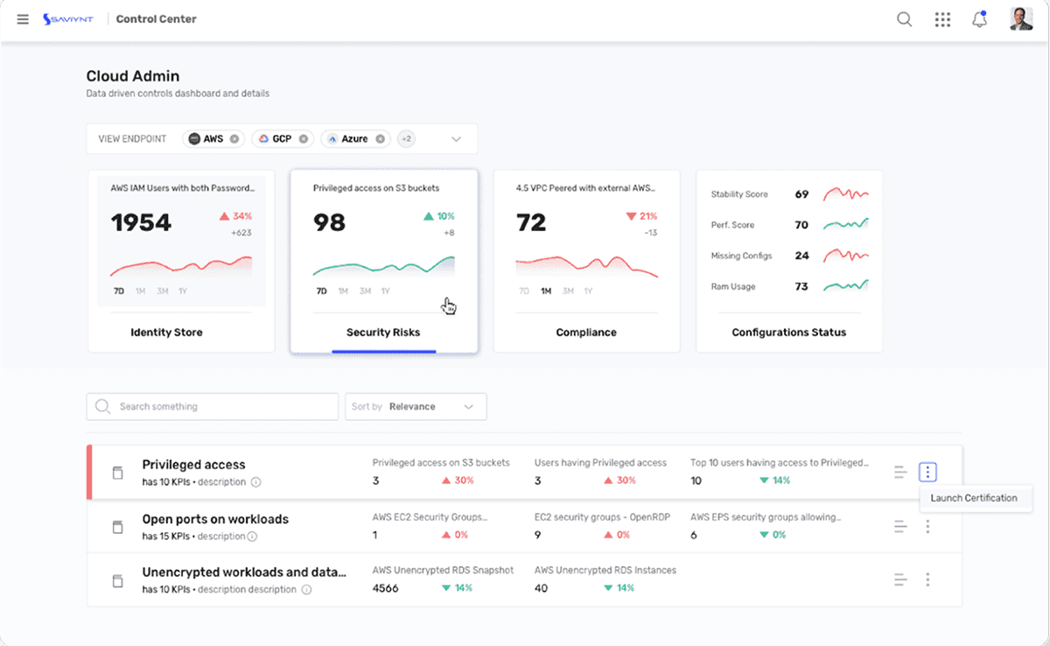This screenshot has width=1050, height=646.
Task: Select 3M range on Security Risks card
Action: pyautogui.click(x=364, y=291)
